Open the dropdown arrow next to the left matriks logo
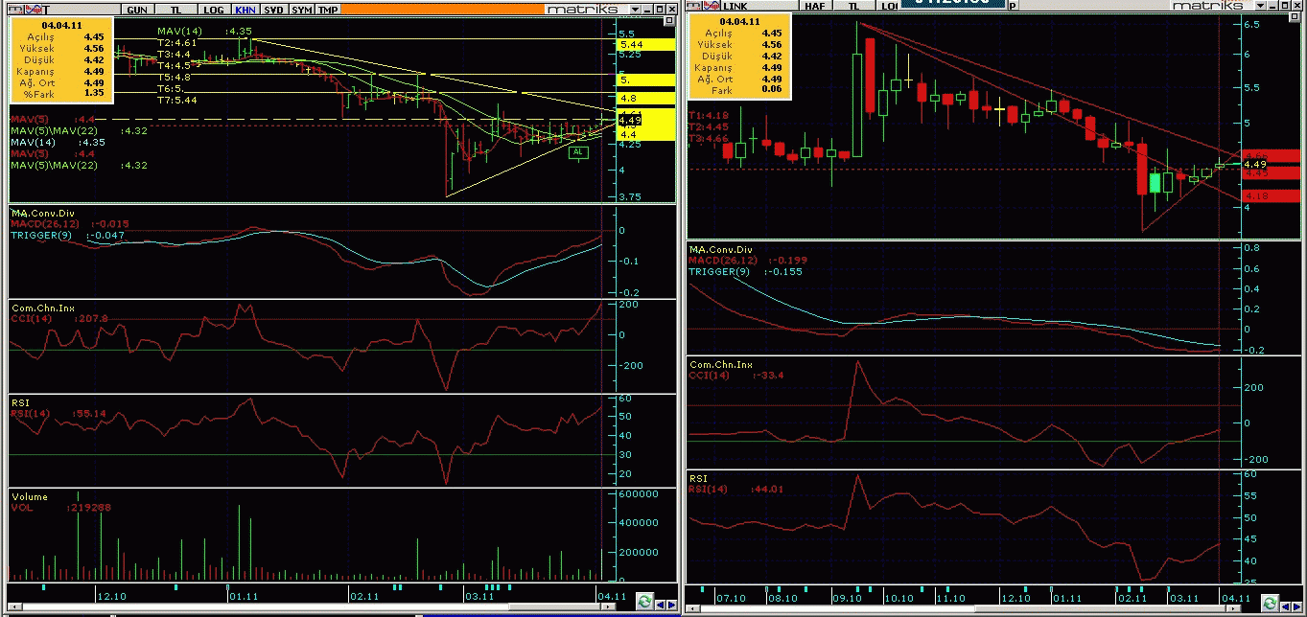 tap(635, 10)
